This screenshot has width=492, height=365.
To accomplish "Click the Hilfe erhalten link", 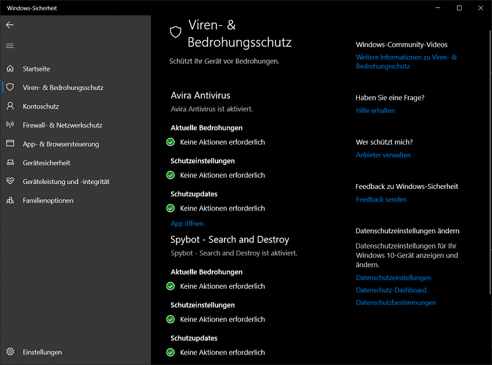I will (375, 111).
